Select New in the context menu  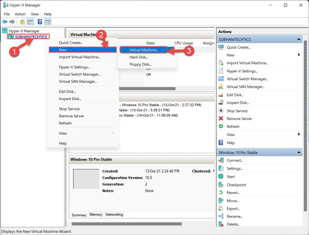(83, 50)
